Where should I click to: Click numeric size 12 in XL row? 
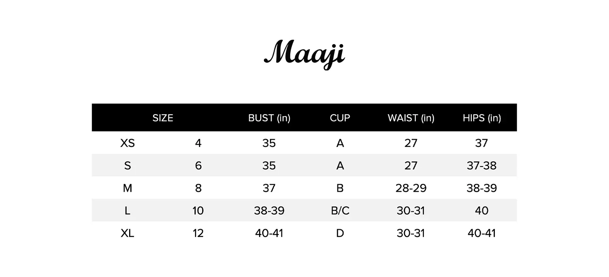point(198,233)
